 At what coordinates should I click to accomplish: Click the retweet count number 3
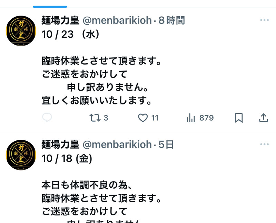(106, 118)
